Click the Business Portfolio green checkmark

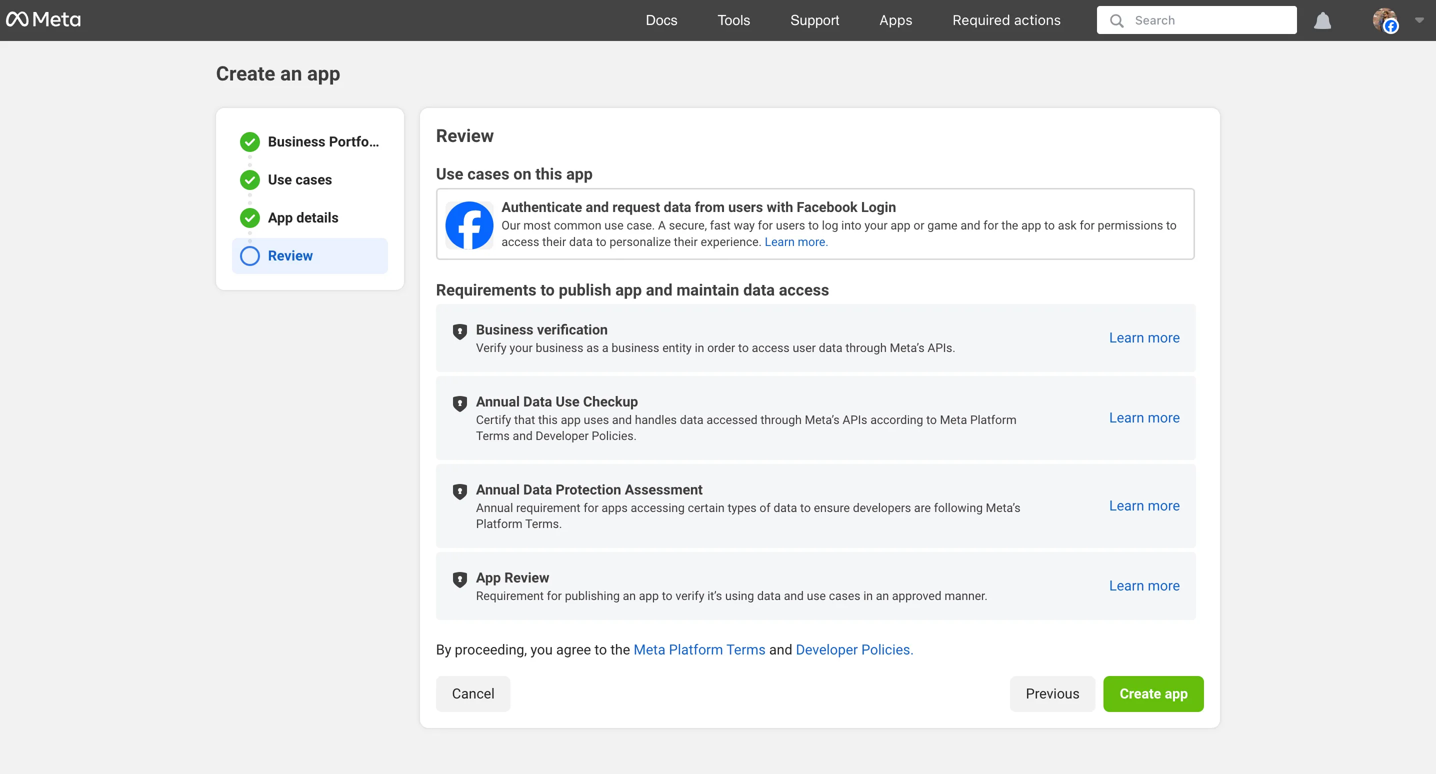point(249,141)
